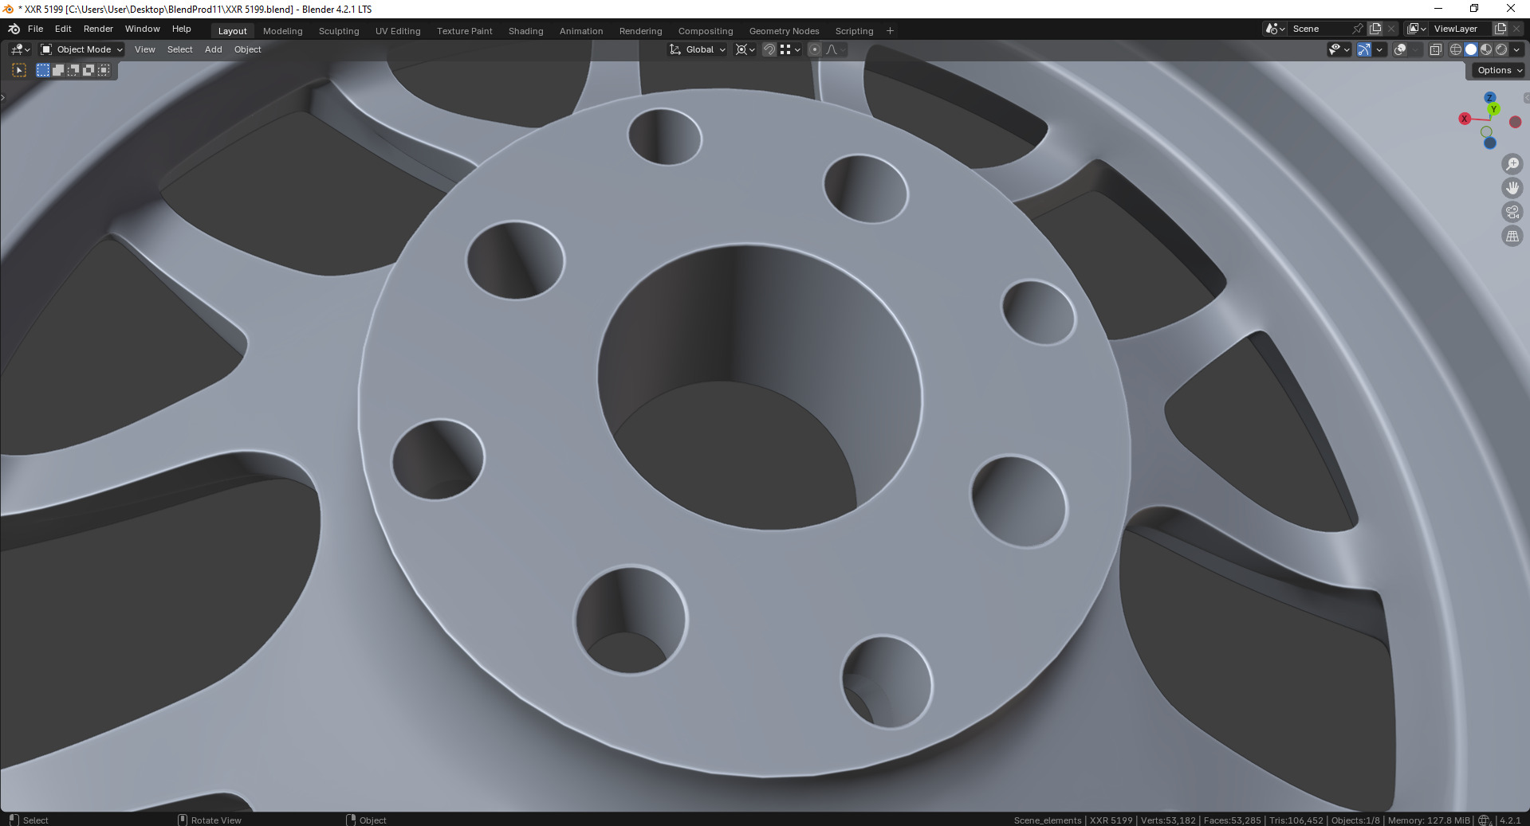Open the Pivot Point dropdown
The width and height of the screenshot is (1530, 826).
coord(745,49)
